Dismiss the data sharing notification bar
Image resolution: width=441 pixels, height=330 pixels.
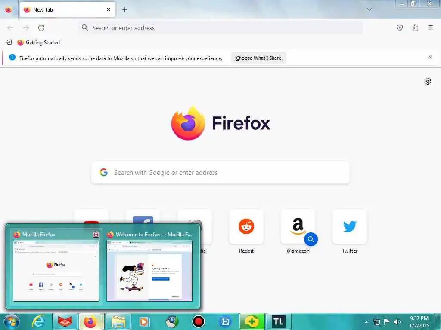(x=430, y=57)
